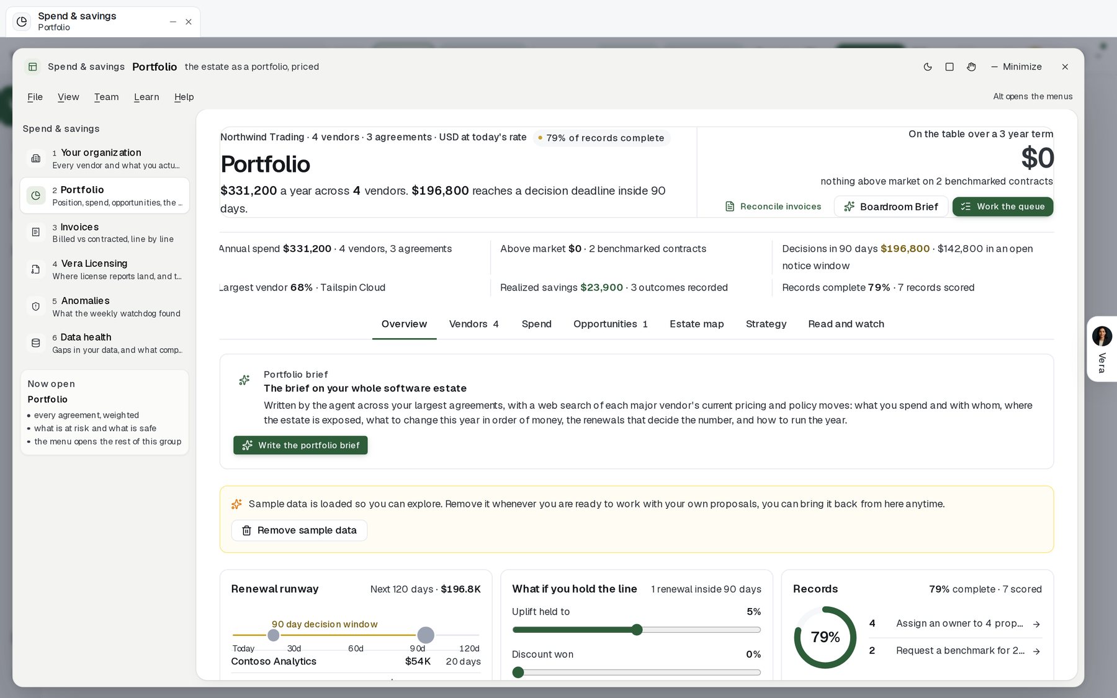Viewport: 1117px width, 698px height.
Task: Adjust the Discount won slider handle
Action: [518, 673]
